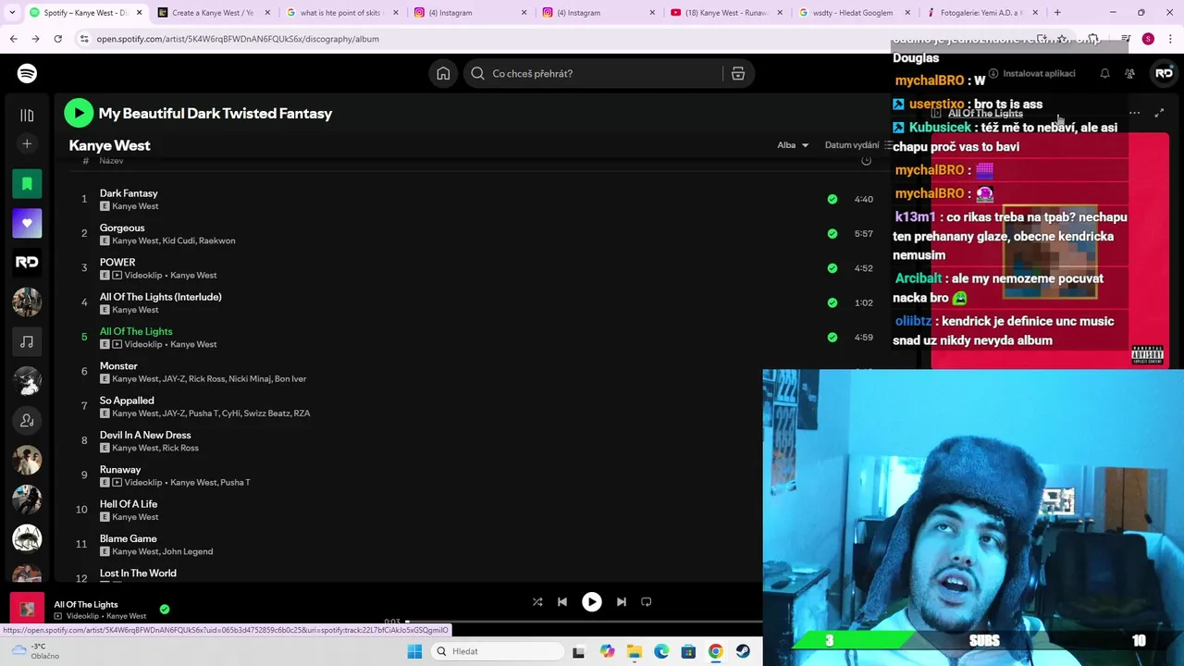1184x666 pixels.
Task: Click the Kanye West artist heading
Action: [x=109, y=145]
